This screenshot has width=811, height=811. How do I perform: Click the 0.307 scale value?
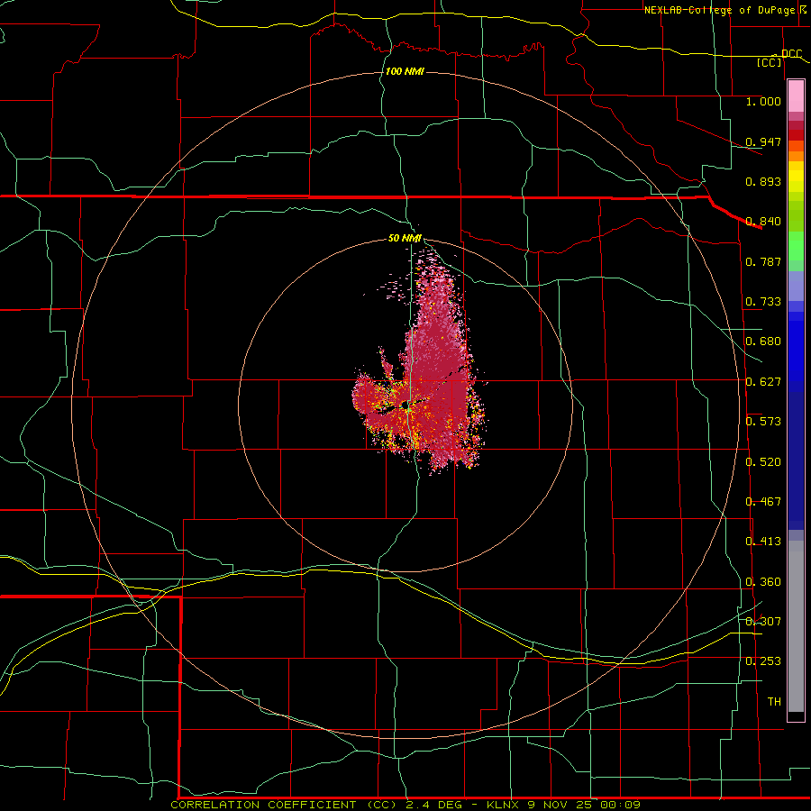763,622
